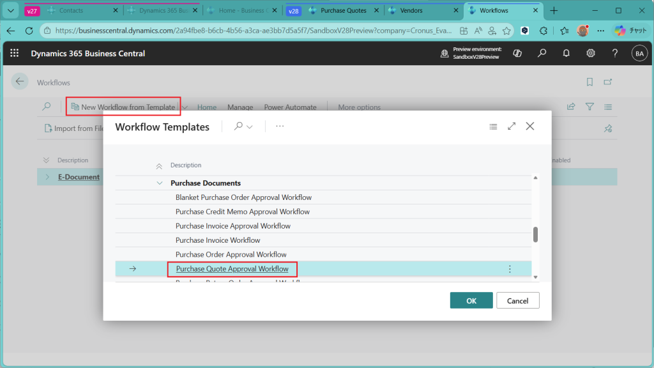Image resolution: width=654 pixels, height=368 pixels.
Task: Select Purchase Quote Approval Workflow template
Action: 232,269
